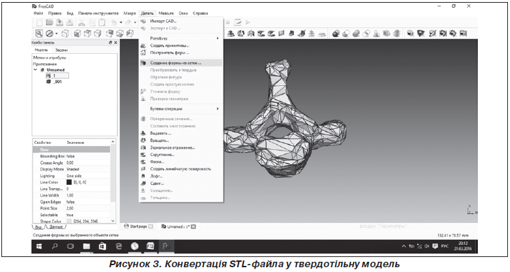Open the Макро menu

tap(130, 13)
